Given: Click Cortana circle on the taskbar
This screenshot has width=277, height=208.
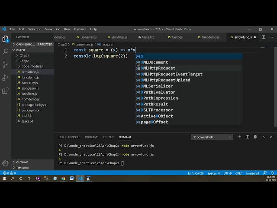Looking at the screenshot, I should click(21, 179).
